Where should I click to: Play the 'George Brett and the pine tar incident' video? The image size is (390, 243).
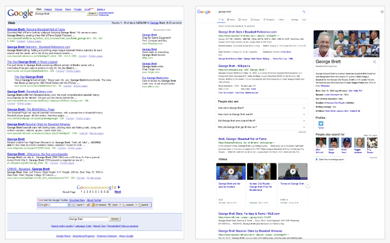(x=231, y=172)
